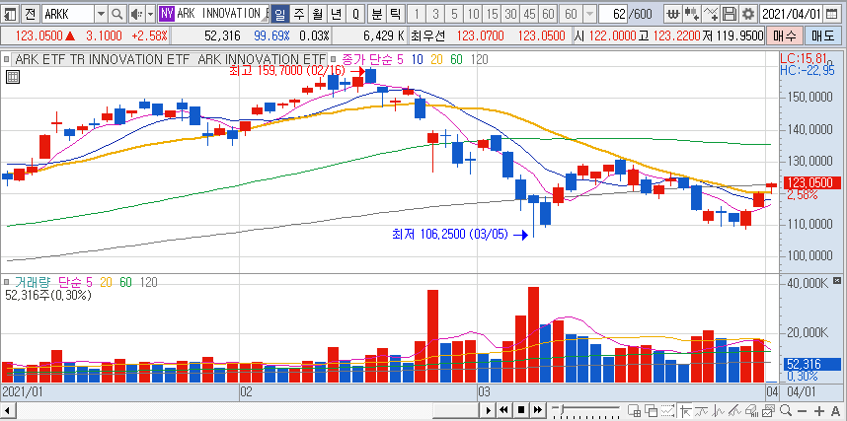Click the date field 2021/04/01
Viewport: 847px width, 421px height.
pyautogui.click(x=792, y=14)
